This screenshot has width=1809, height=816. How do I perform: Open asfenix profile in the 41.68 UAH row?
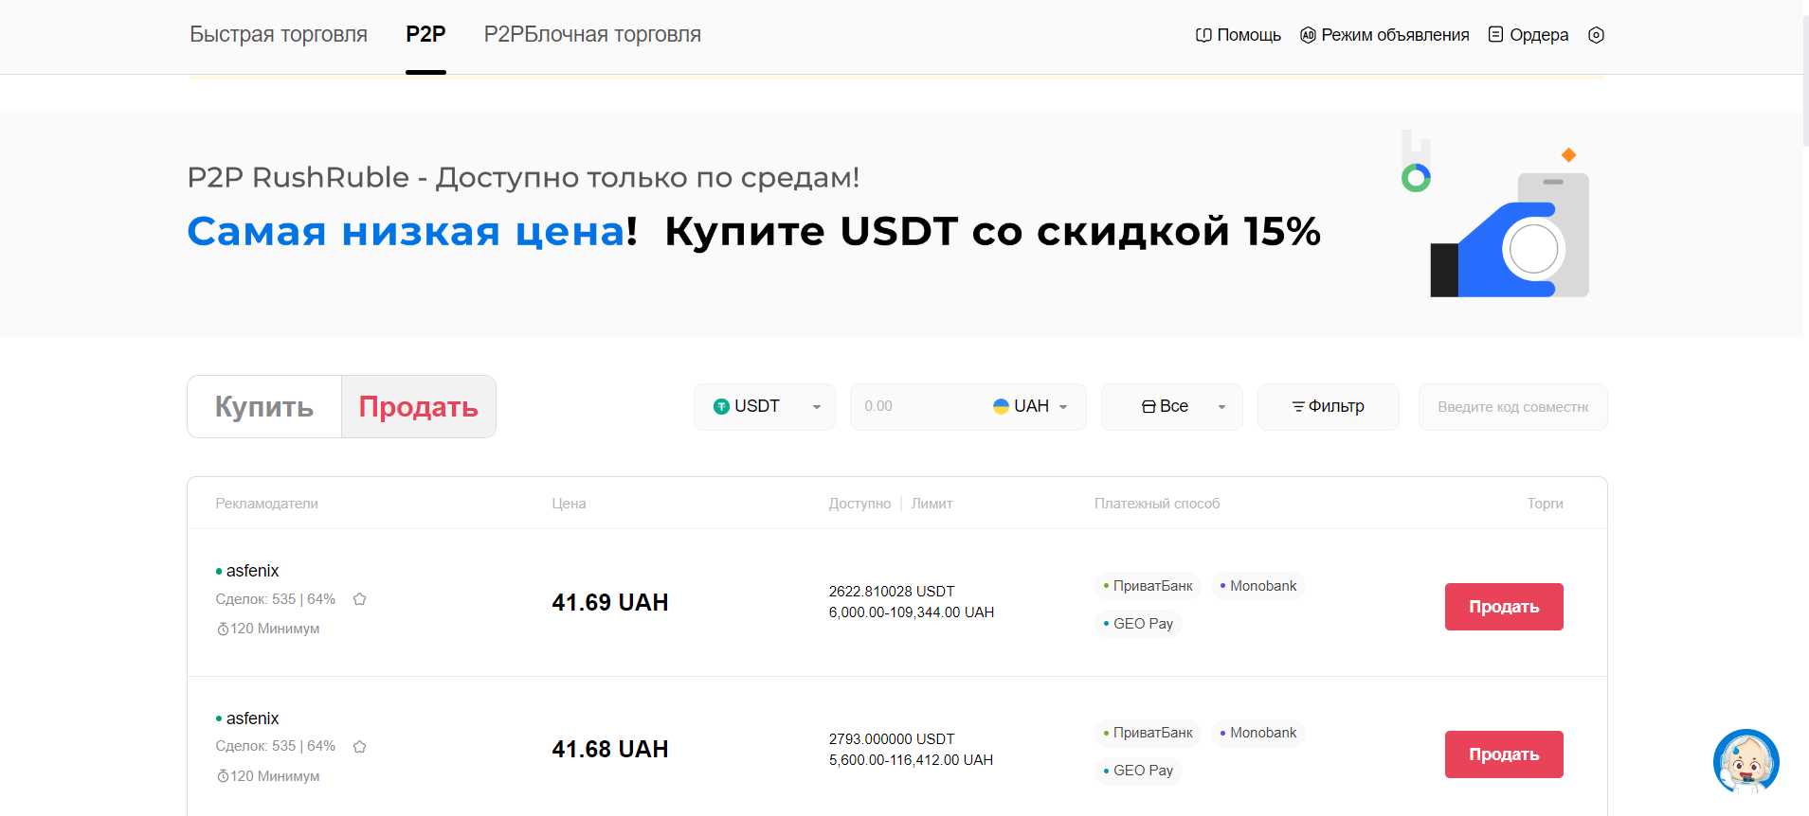(x=252, y=718)
